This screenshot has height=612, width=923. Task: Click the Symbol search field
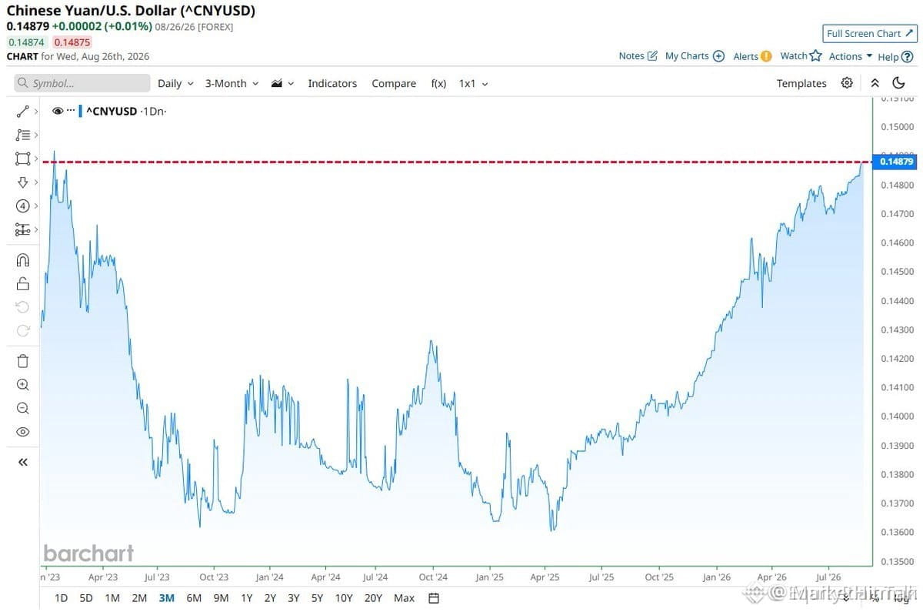[x=82, y=83]
